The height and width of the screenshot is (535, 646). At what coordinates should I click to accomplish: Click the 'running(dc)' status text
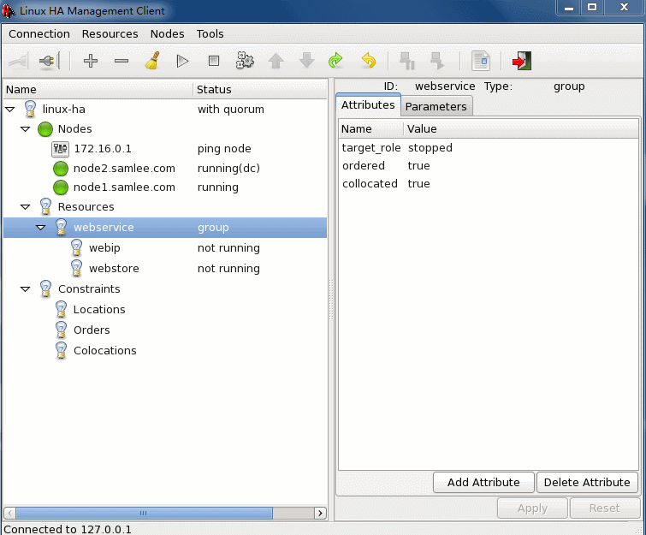pyautogui.click(x=228, y=168)
